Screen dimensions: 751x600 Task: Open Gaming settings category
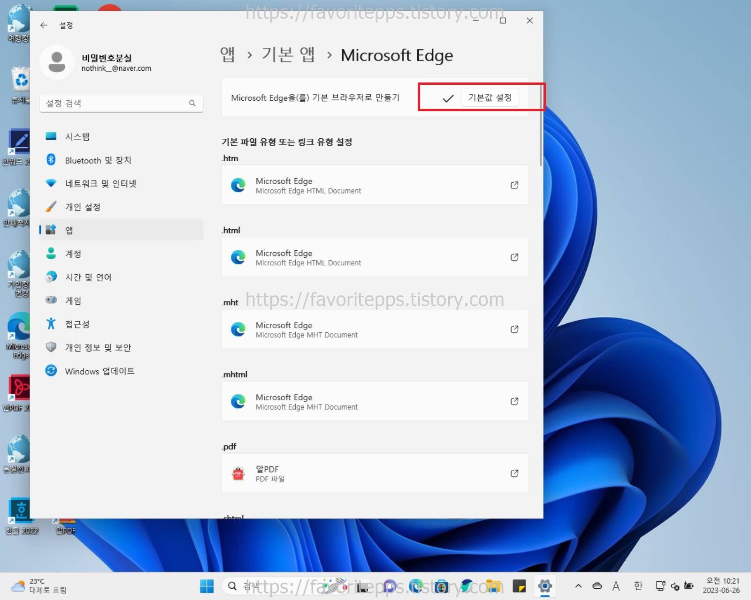coord(121,300)
